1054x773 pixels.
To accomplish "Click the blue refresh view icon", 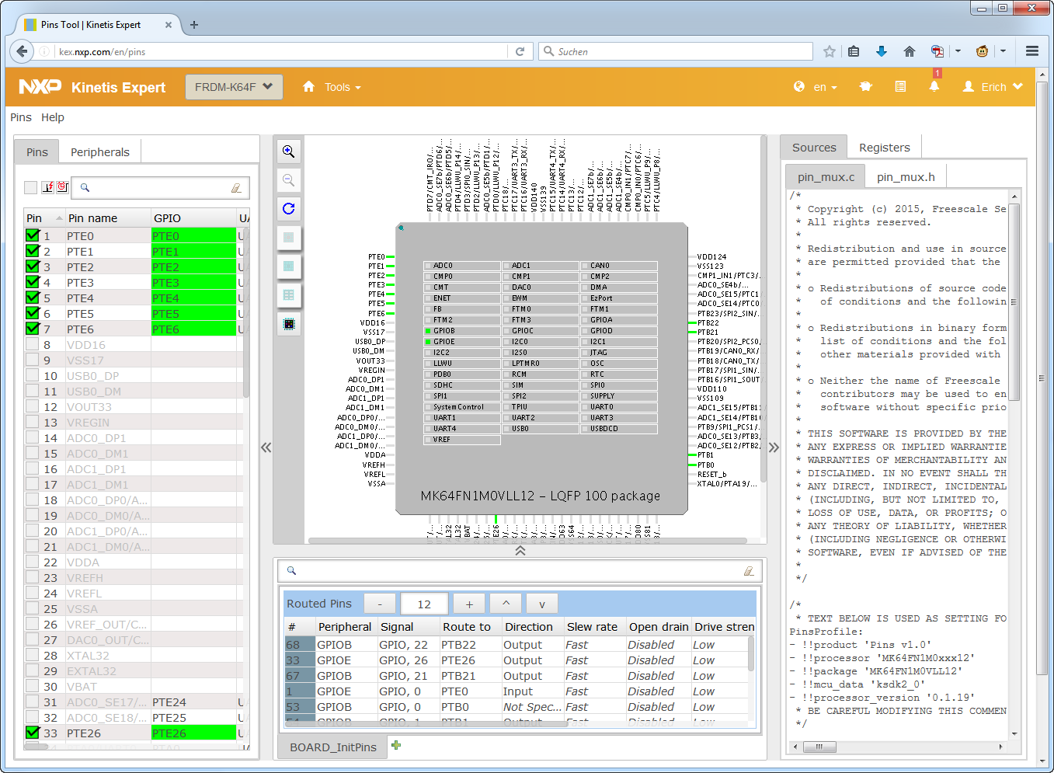I will pyautogui.click(x=288, y=209).
